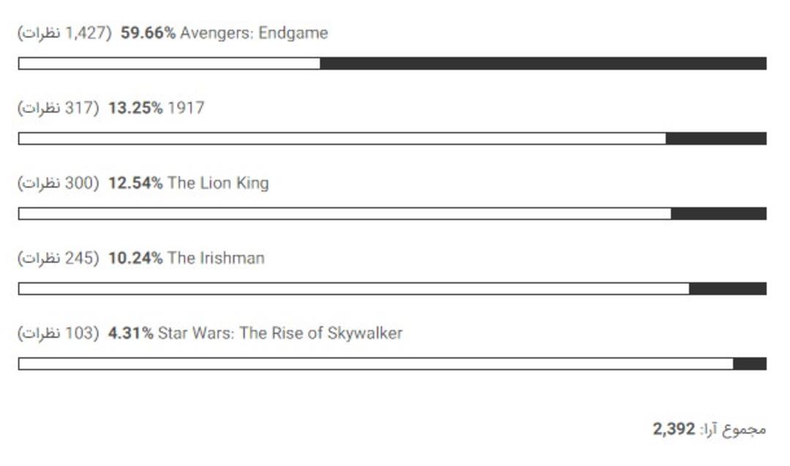Click the Avengers: Endgame title text
Viewport: 790px width, 466px height.
(x=254, y=33)
